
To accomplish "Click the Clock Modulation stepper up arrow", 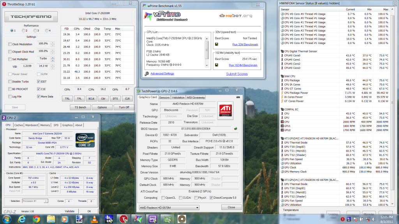I will [x=53, y=43].
